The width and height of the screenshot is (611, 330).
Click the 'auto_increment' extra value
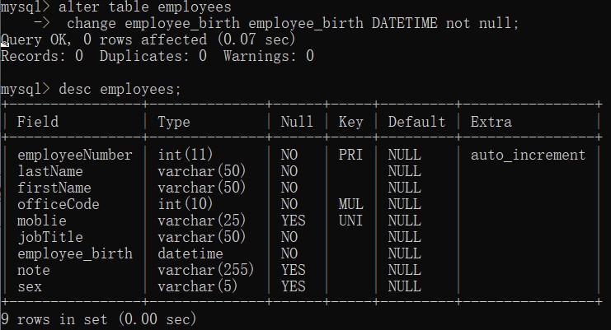(x=528, y=155)
